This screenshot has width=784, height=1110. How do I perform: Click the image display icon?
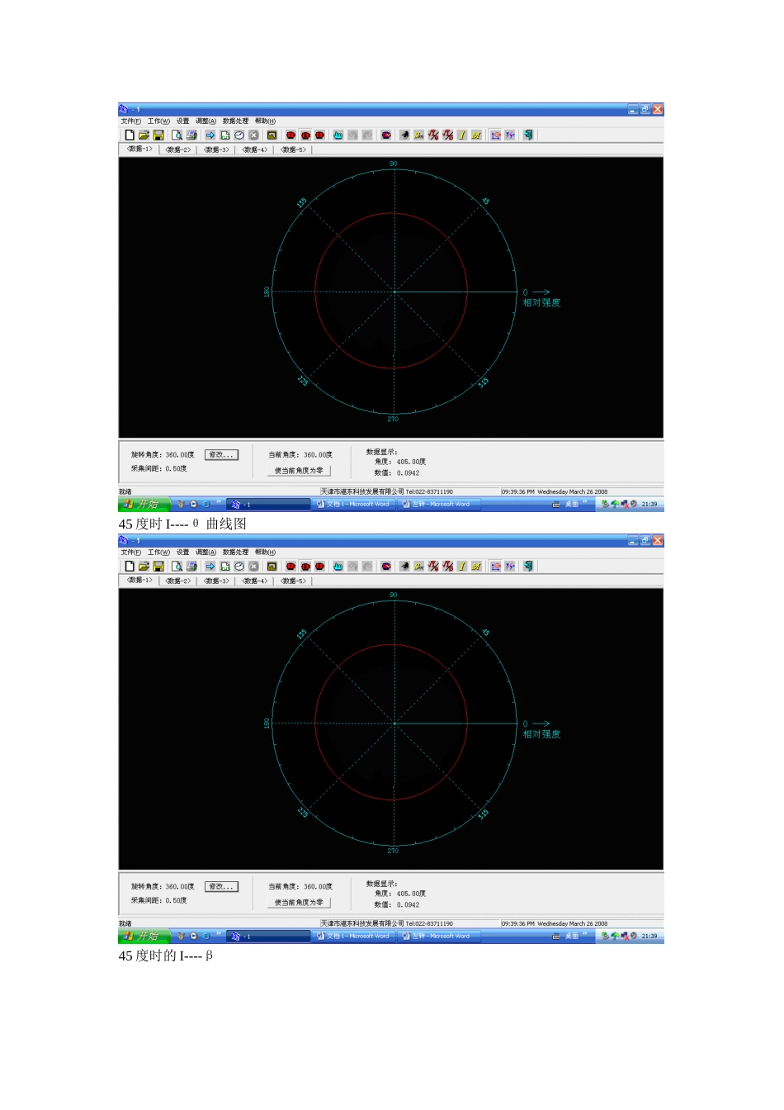tap(272, 135)
